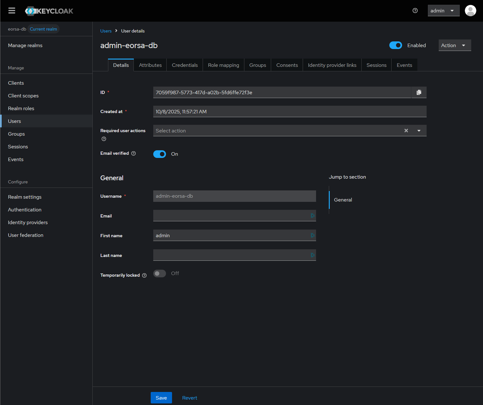
Task: Show help for Email verified
Action: pyautogui.click(x=133, y=153)
